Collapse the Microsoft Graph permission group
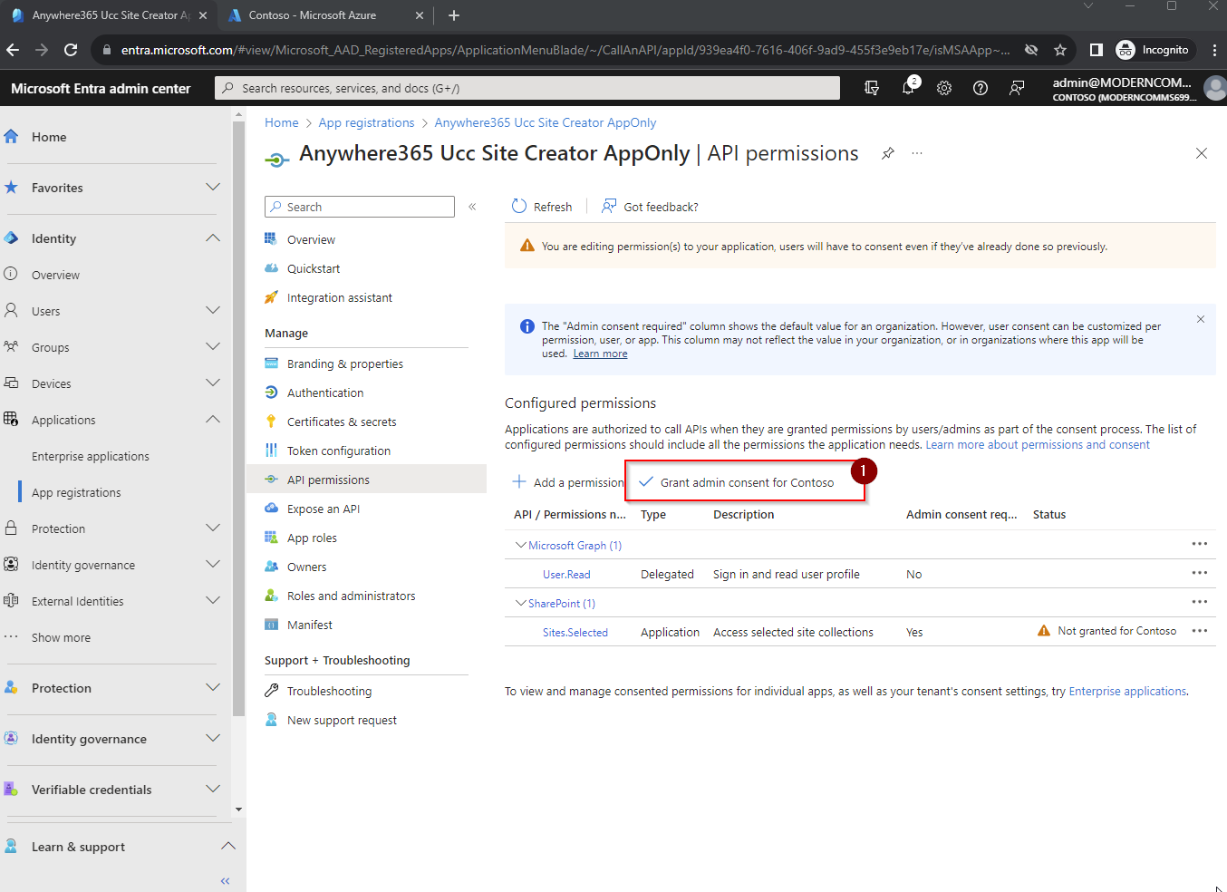 520,545
